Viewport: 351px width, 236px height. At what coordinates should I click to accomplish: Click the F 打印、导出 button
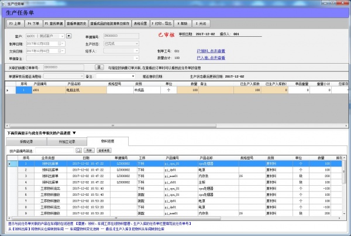tap(162, 24)
